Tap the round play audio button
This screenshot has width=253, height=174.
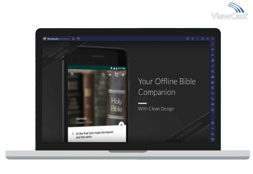[121, 125]
